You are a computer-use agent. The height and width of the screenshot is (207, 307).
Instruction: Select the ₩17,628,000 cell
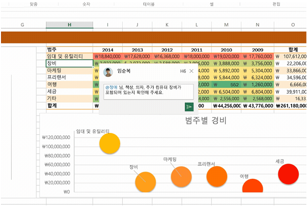point(137,56)
